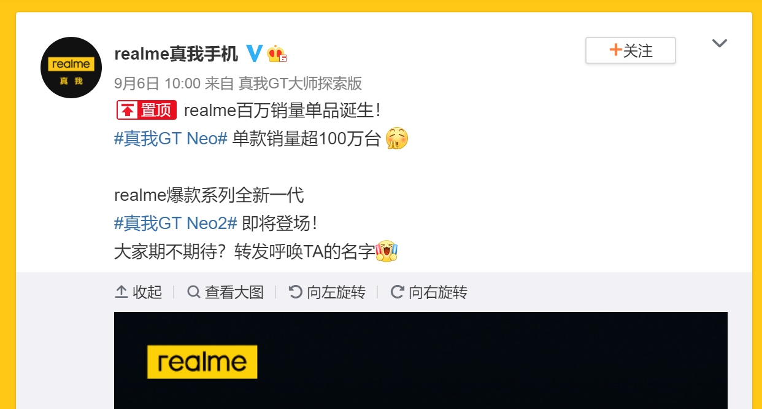Click the blushing emoji after 100万台

[x=397, y=139]
